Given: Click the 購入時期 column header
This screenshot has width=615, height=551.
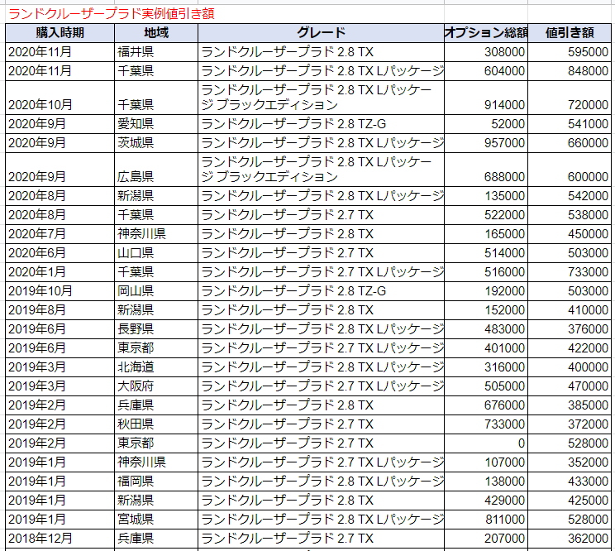Looking at the screenshot, I should point(60,32).
